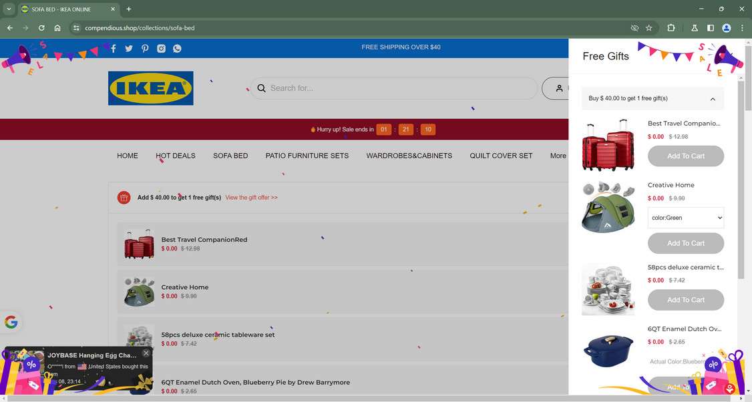Add Best Travel Companion gift to cart

tap(686, 156)
